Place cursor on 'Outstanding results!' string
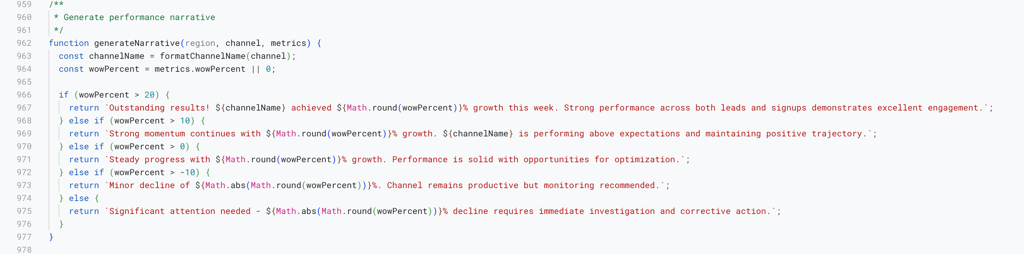The image size is (1024, 254). pyautogui.click(x=159, y=108)
